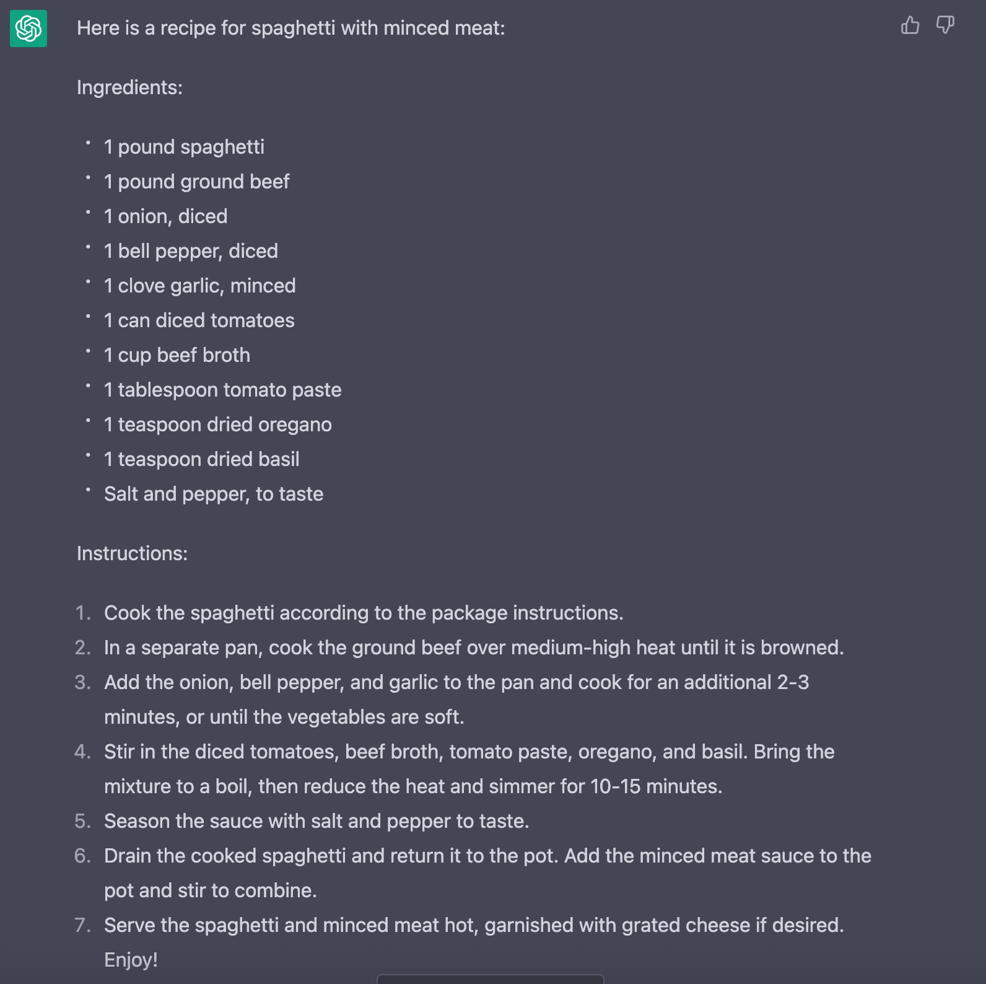Click the "1 onion, diced" list item
The width and height of the screenshot is (986, 984).
click(x=165, y=216)
